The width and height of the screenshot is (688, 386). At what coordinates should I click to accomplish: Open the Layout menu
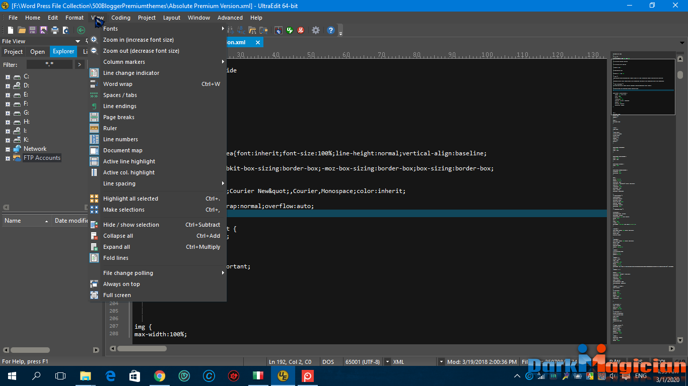pyautogui.click(x=172, y=18)
